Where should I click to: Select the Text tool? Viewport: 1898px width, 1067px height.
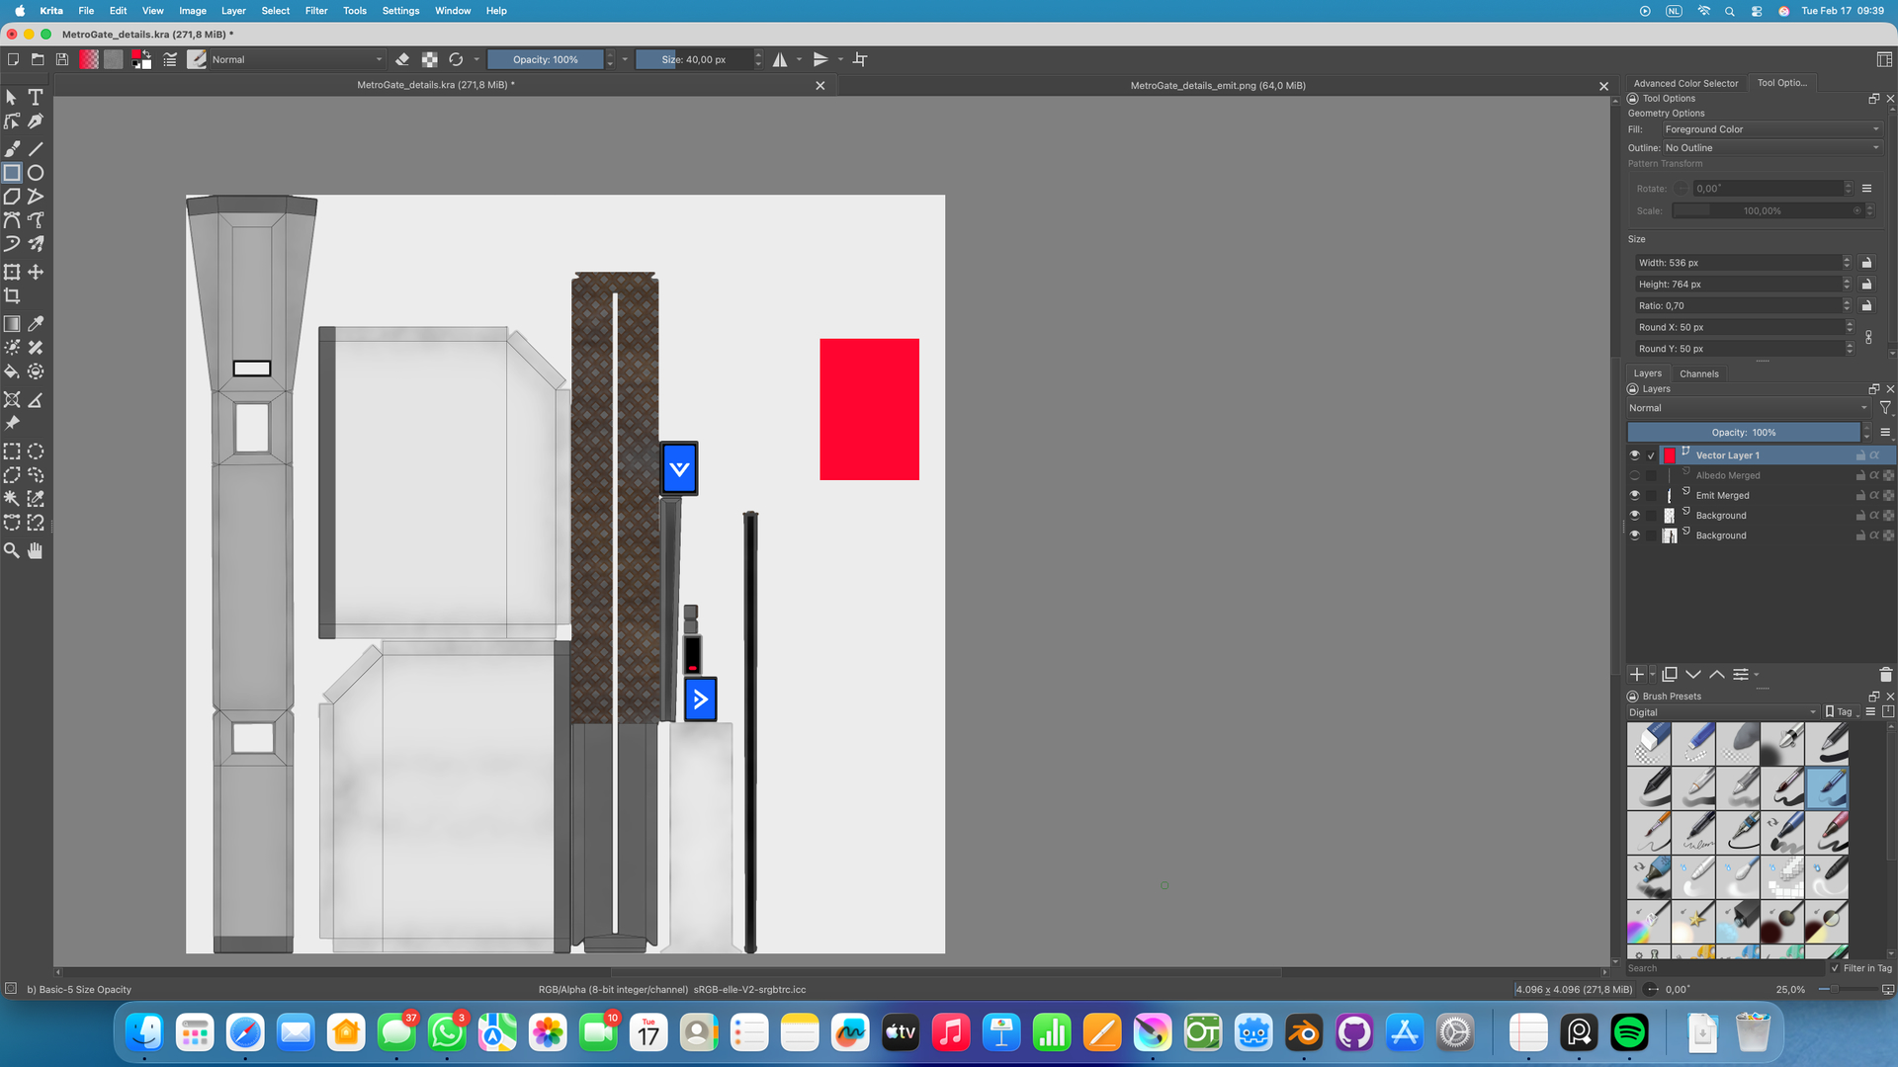[x=36, y=97]
